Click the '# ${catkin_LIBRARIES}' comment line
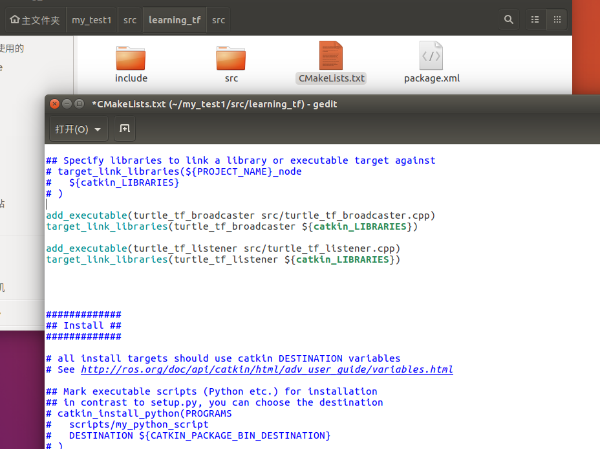The width and height of the screenshot is (600, 449). click(112, 182)
